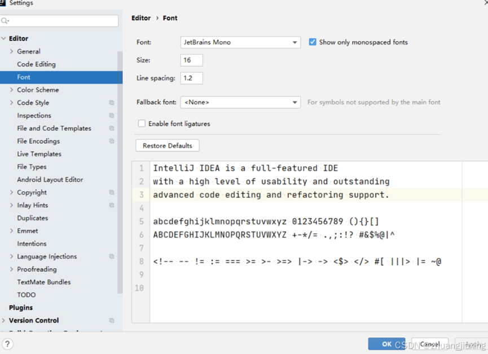The width and height of the screenshot is (488, 354).
Task: Select Code Editing in the settings tree
Action: pyautogui.click(x=37, y=64)
